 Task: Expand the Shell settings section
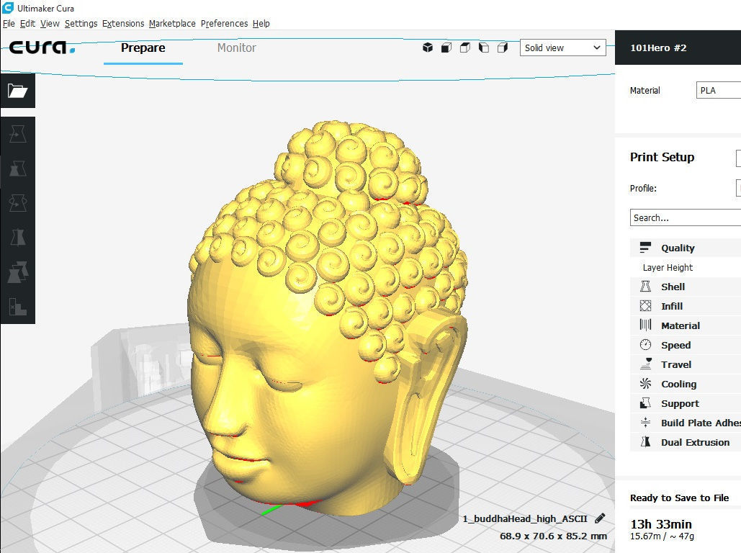click(x=686, y=287)
